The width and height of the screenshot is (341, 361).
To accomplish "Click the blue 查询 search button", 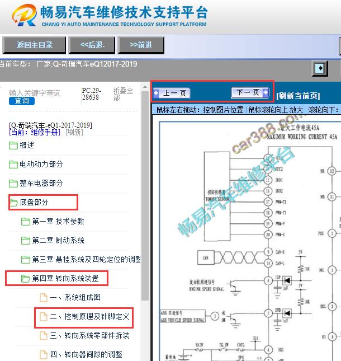I will (x=22, y=101).
